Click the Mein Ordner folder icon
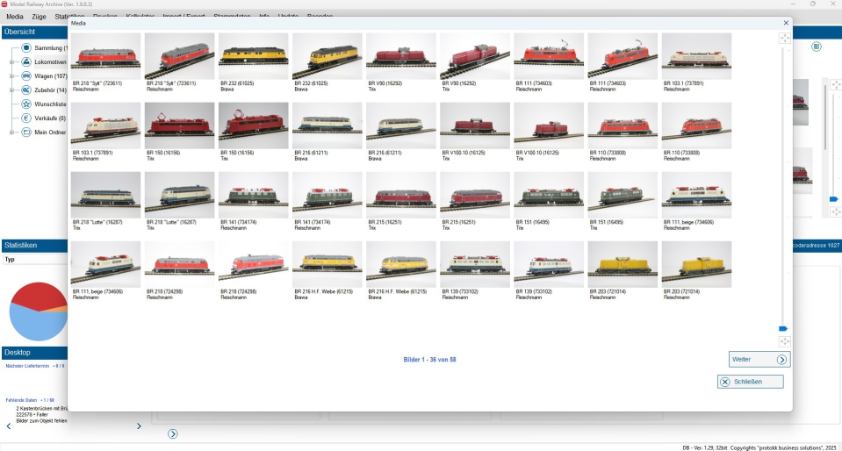Image resolution: width=842 pixels, height=451 pixels. [x=26, y=132]
